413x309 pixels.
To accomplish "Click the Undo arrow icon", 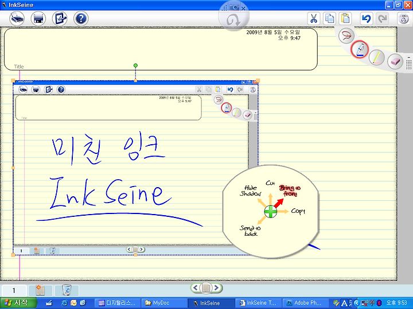I will tap(367, 19).
